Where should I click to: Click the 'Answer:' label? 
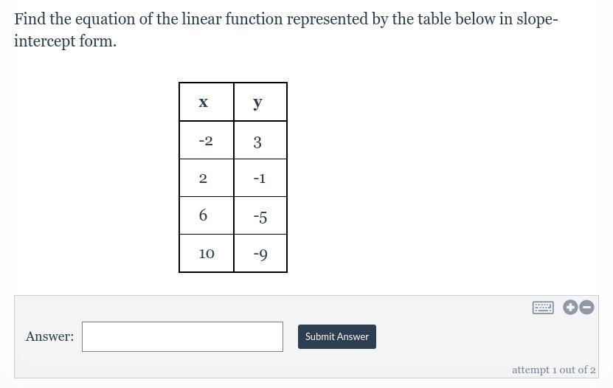(x=49, y=336)
